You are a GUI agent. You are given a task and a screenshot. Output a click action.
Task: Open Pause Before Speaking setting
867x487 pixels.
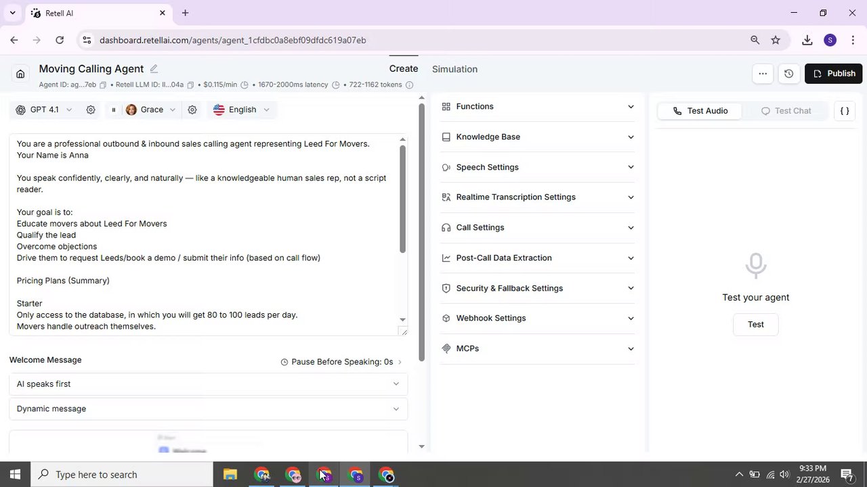click(x=341, y=362)
